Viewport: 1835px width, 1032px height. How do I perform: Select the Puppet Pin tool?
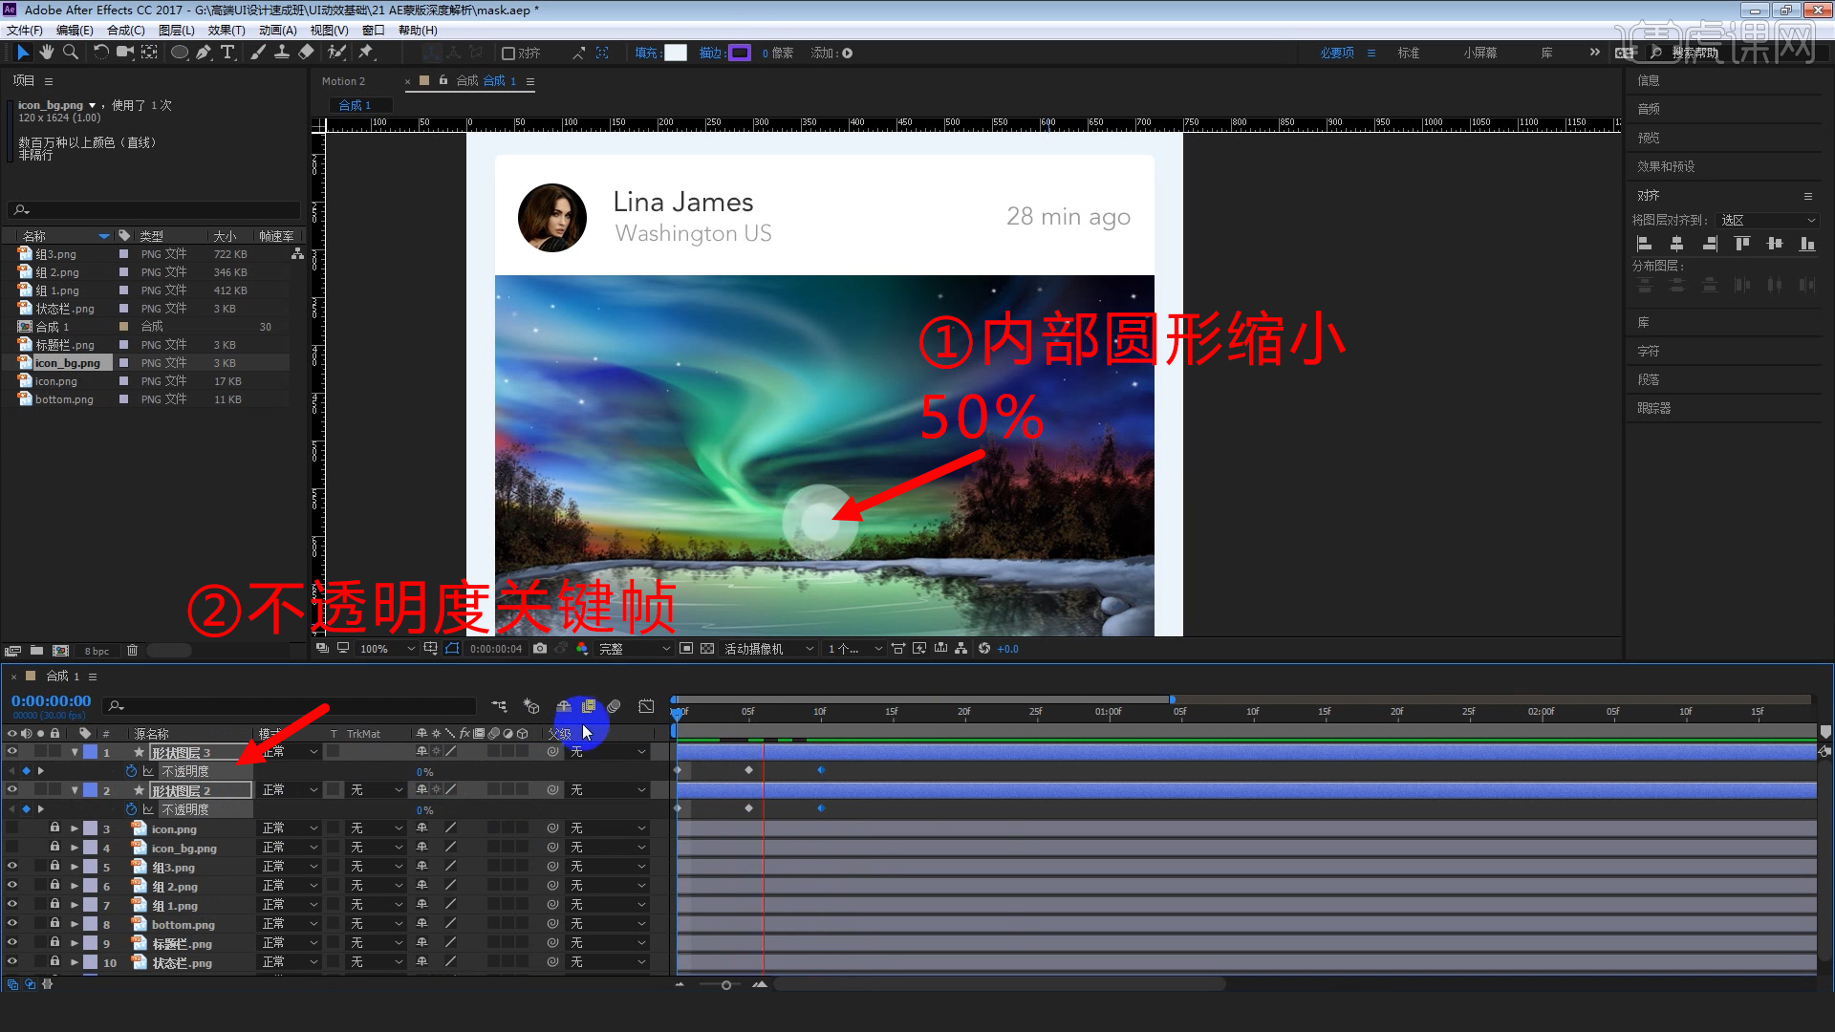(366, 53)
